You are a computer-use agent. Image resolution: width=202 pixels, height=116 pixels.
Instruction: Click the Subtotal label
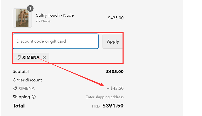click(21, 72)
